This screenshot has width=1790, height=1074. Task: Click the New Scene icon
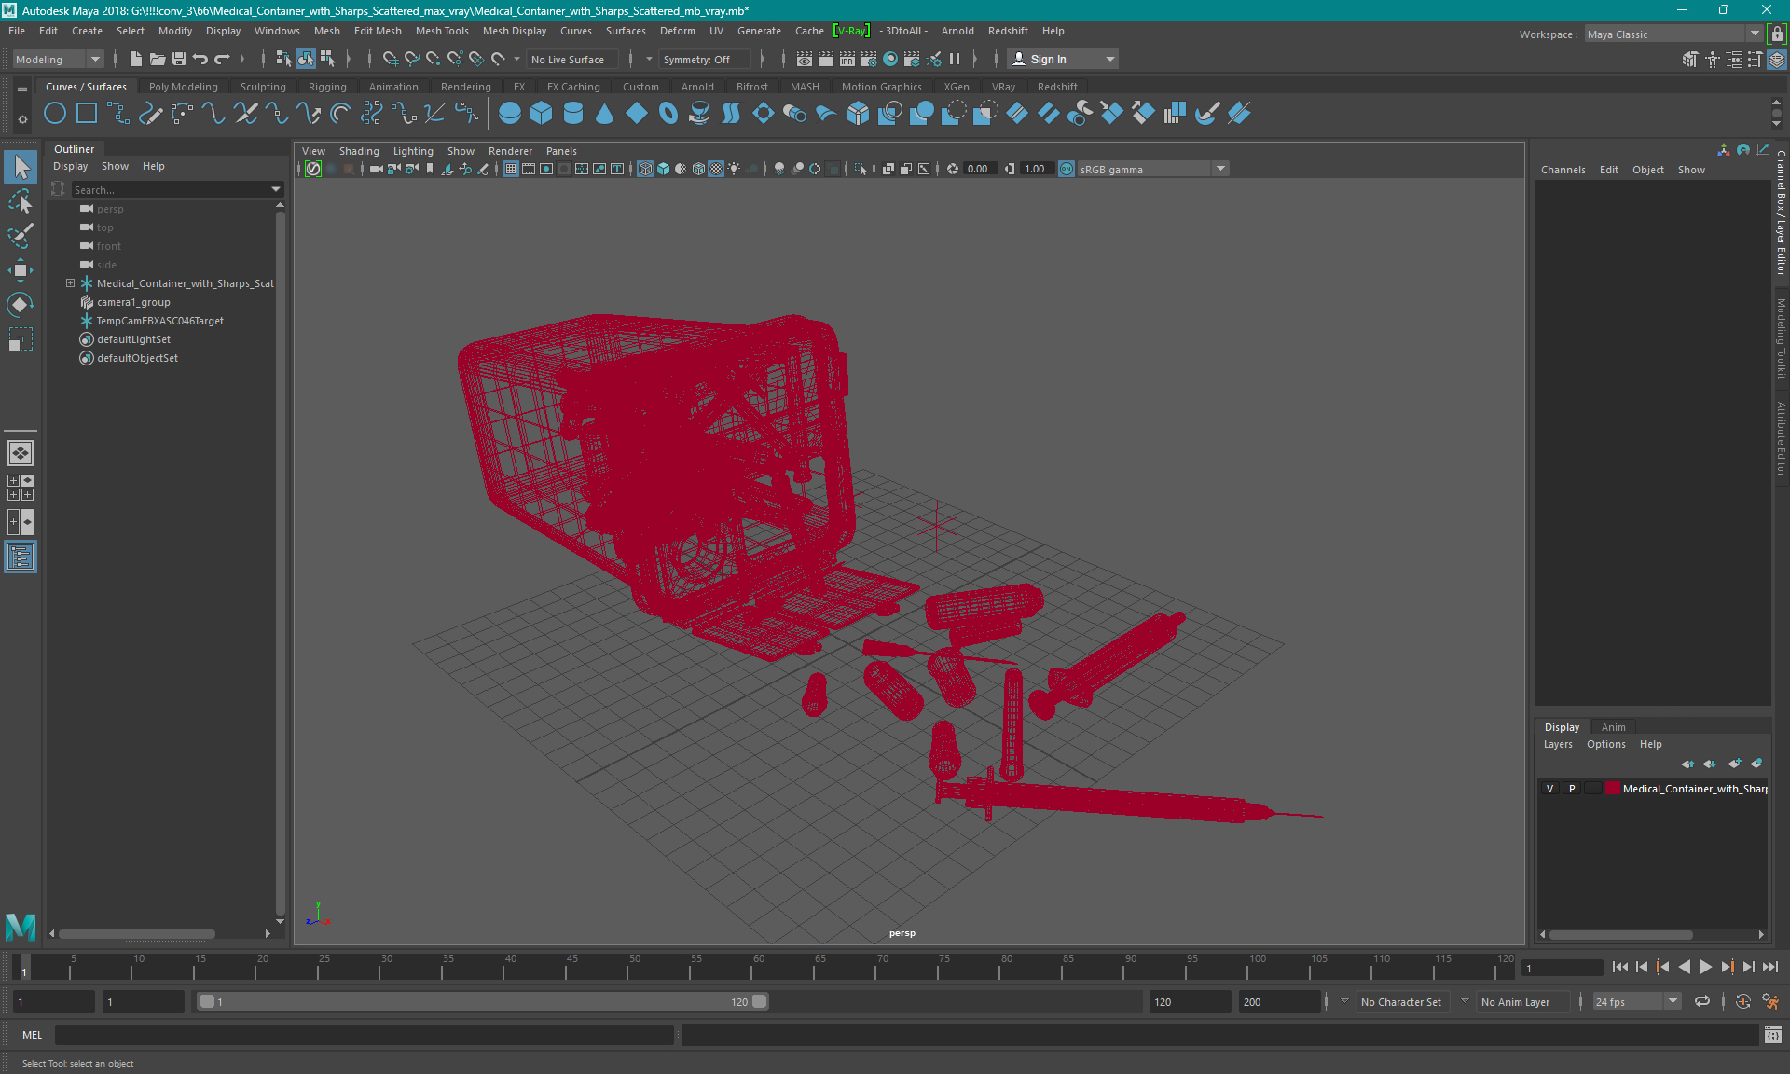pyautogui.click(x=136, y=59)
